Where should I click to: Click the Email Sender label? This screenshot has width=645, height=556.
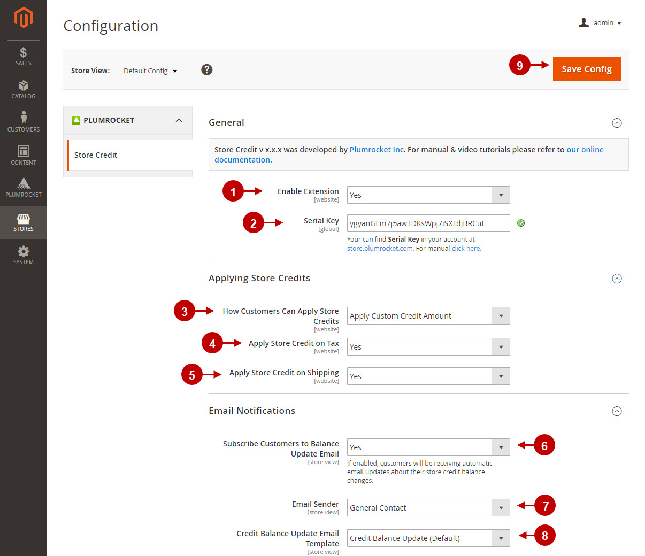click(x=316, y=504)
